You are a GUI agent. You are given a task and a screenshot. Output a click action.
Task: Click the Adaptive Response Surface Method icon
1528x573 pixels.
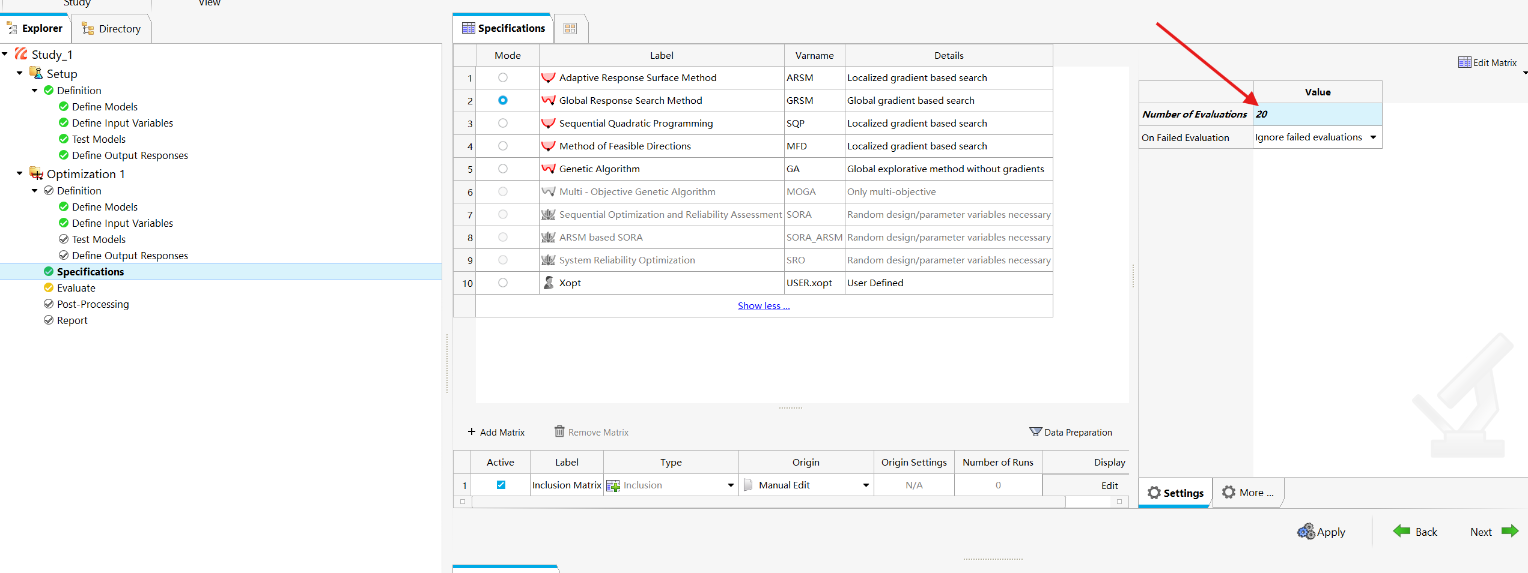pos(548,77)
